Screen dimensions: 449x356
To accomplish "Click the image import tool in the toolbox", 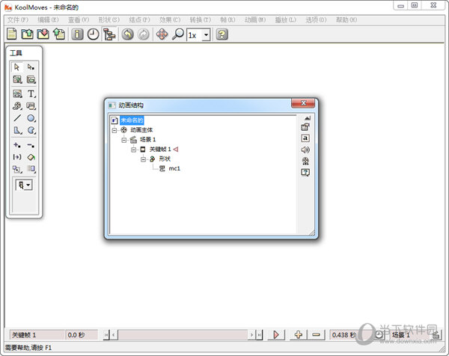I will (x=17, y=79).
